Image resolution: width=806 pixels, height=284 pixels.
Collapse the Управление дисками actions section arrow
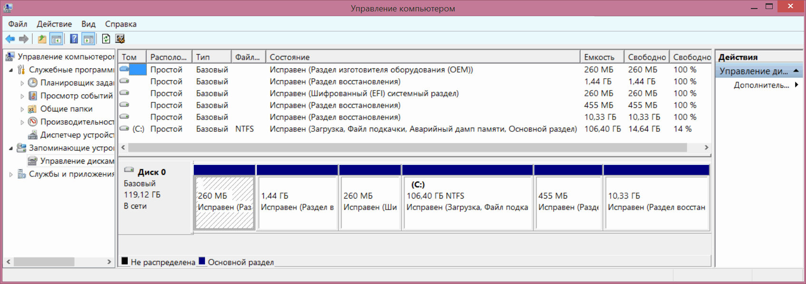point(796,71)
